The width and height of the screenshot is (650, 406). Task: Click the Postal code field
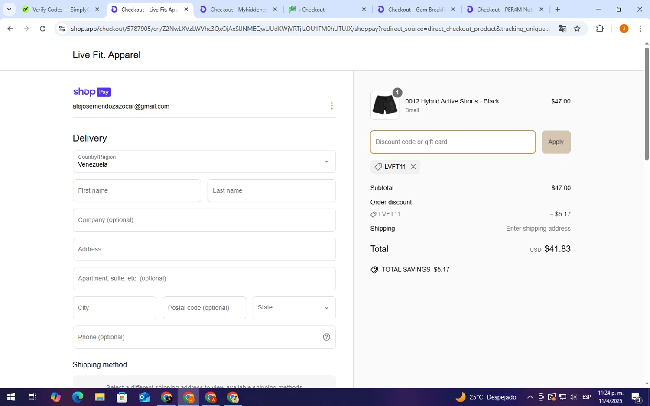[x=204, y=308]
